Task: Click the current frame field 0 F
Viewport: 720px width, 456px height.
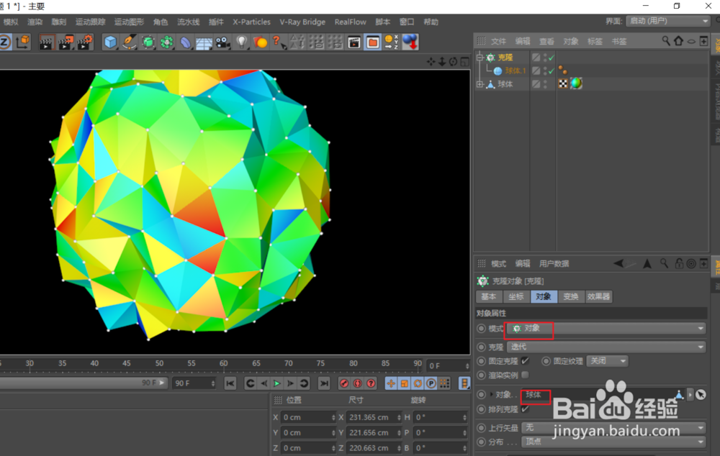Action: click(448, 365)
